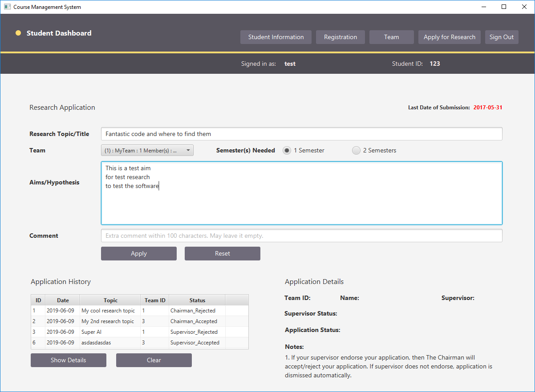The height and width of the screenshot is (392, 535).
Task: Open the Student Information page
Action: click(x=276, y=37)
